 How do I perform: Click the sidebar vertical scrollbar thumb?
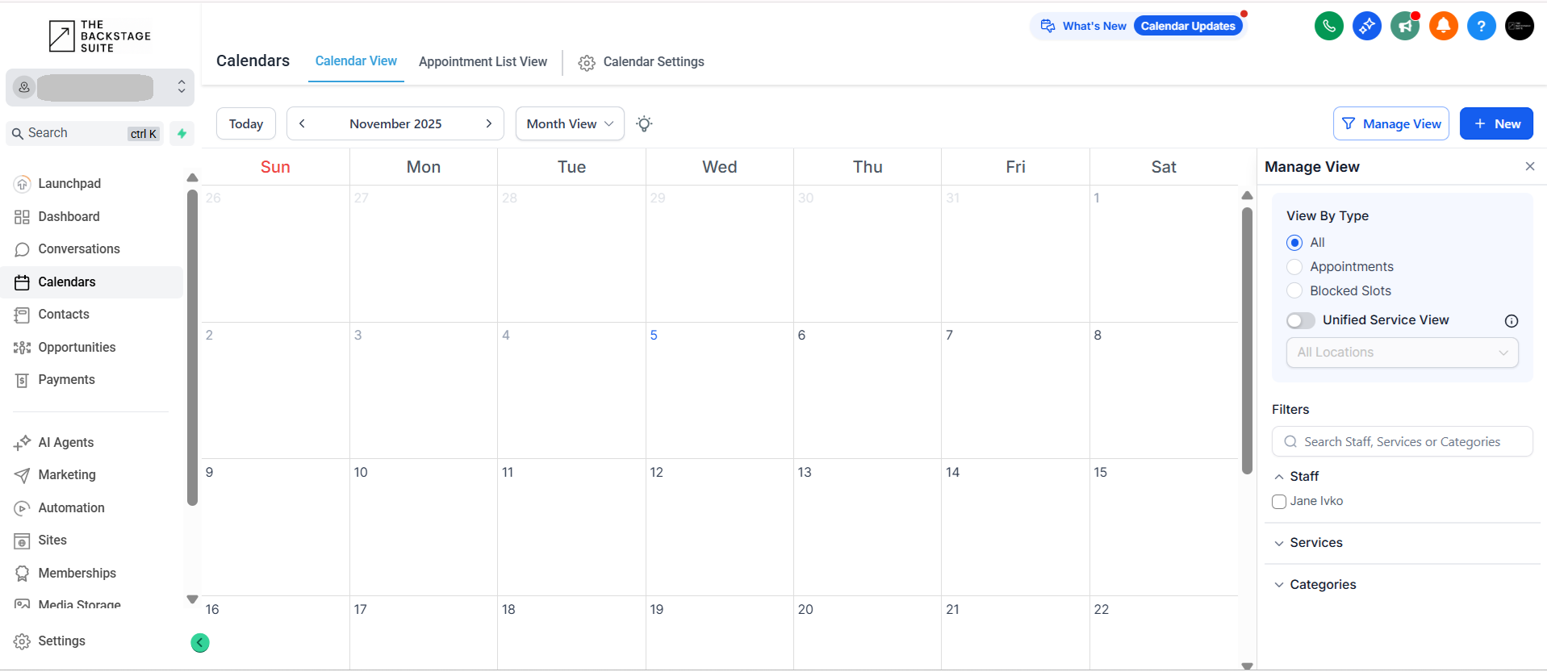coord(192,348)
